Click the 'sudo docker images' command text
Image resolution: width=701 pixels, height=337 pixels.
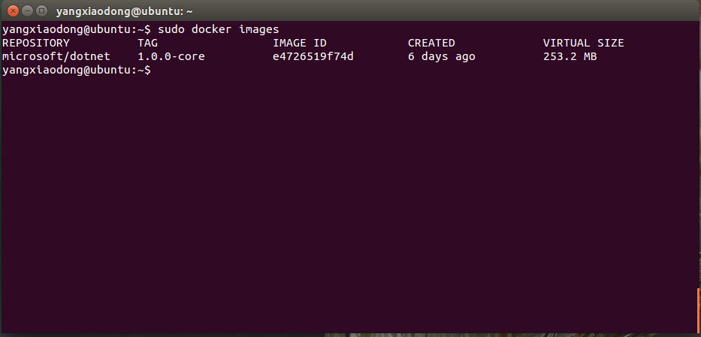coord(218,29)
